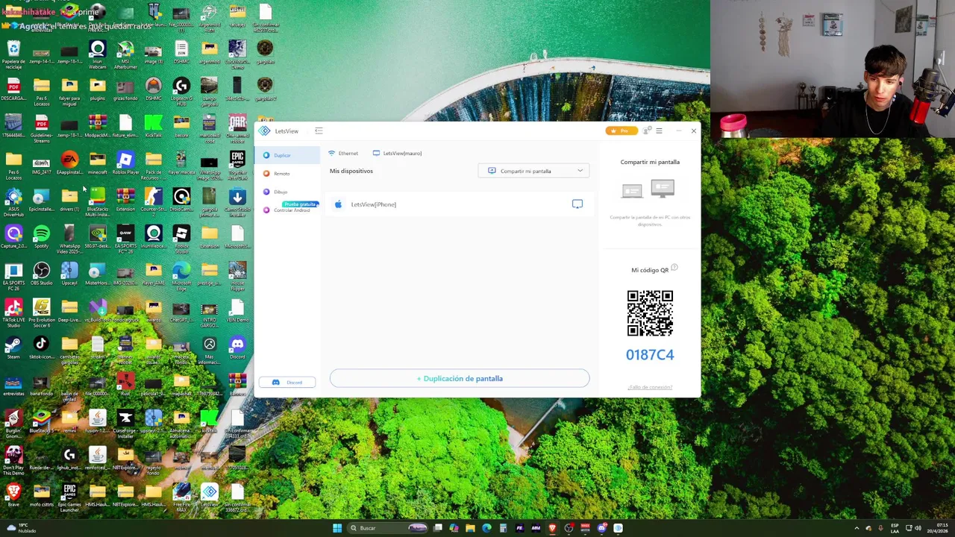The height and width of the screenshot is (537, 955).
Task: Collapse the LetsView sidebar menu icon
Action: pos(319,131)
